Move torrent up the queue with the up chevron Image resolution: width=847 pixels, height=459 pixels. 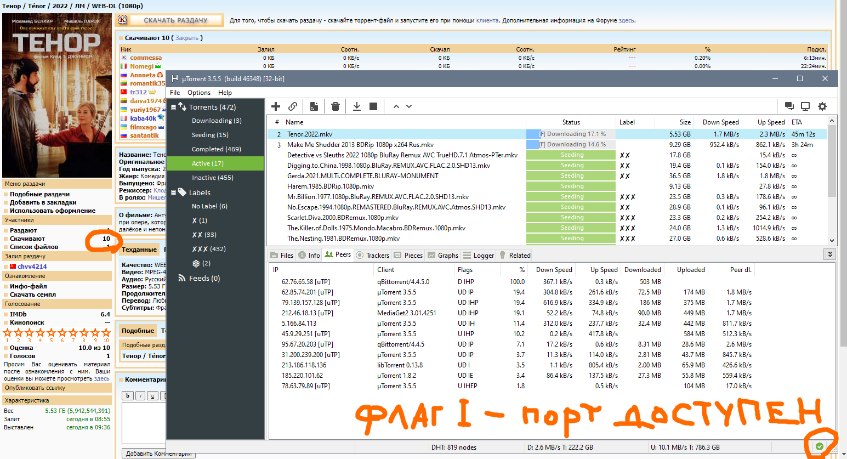pyautogui.click(x=396, y=106)
